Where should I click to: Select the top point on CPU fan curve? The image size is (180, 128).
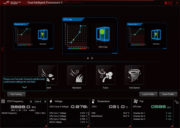pyautogui.click(x=81, y=26)
